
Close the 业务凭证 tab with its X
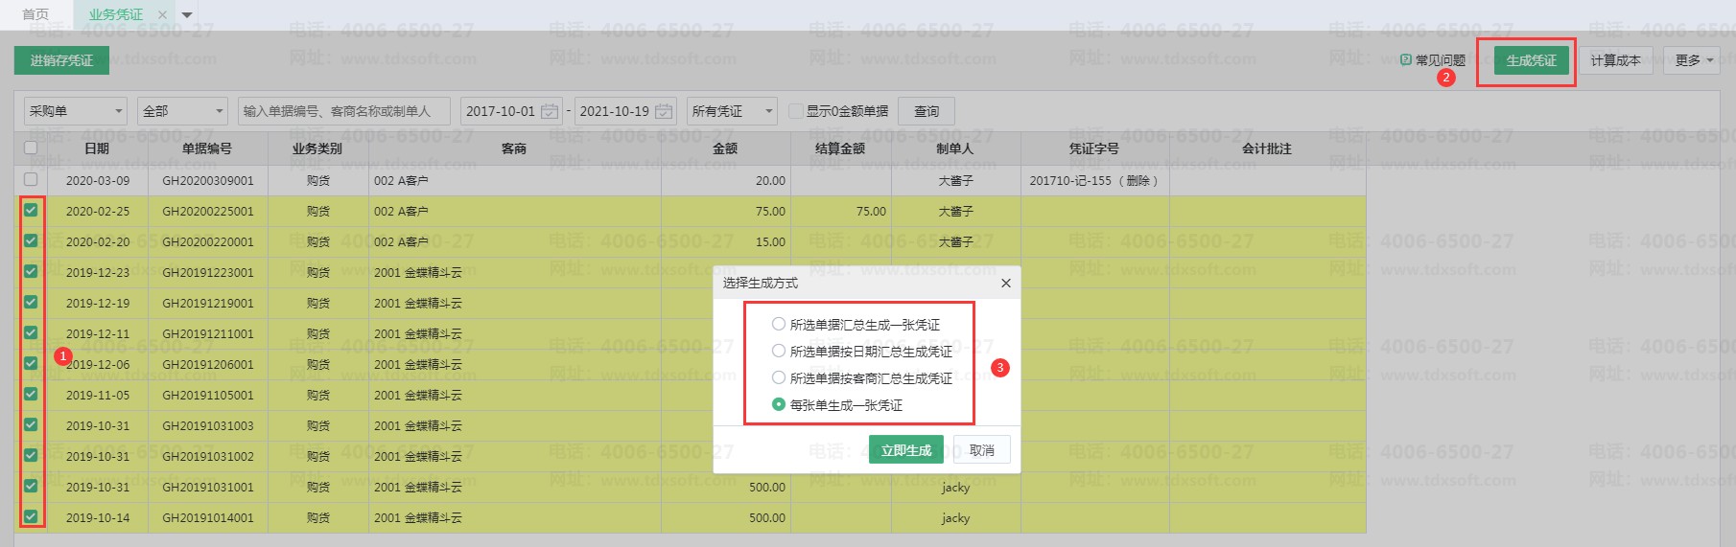[162, 14]
